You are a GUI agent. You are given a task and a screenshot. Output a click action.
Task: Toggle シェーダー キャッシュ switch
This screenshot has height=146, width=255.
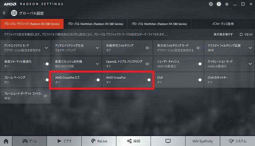pos(199,64)
